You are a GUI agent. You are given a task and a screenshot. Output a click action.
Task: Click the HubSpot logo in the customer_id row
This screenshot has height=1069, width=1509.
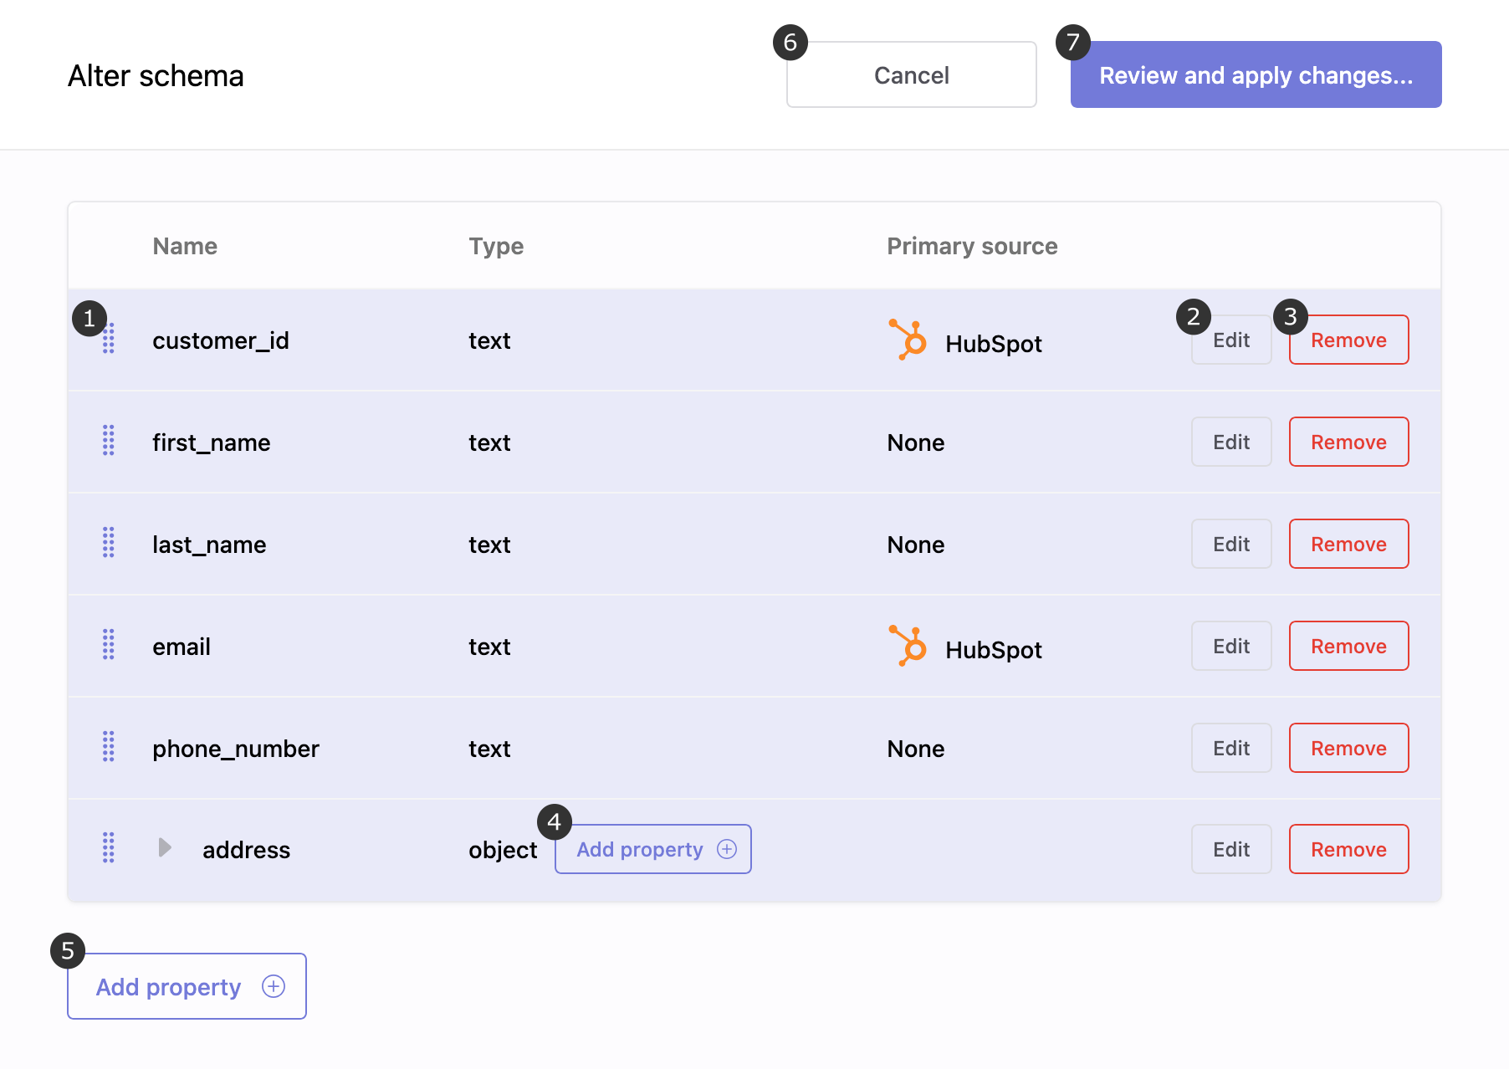click(x=908, y=340)
